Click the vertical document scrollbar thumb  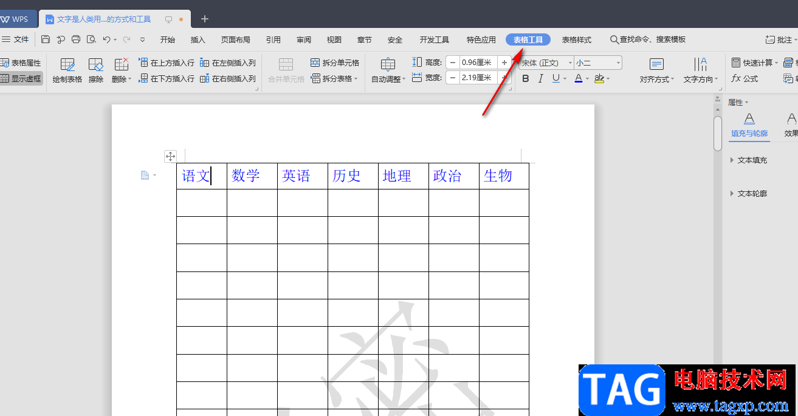click(718, 133)
